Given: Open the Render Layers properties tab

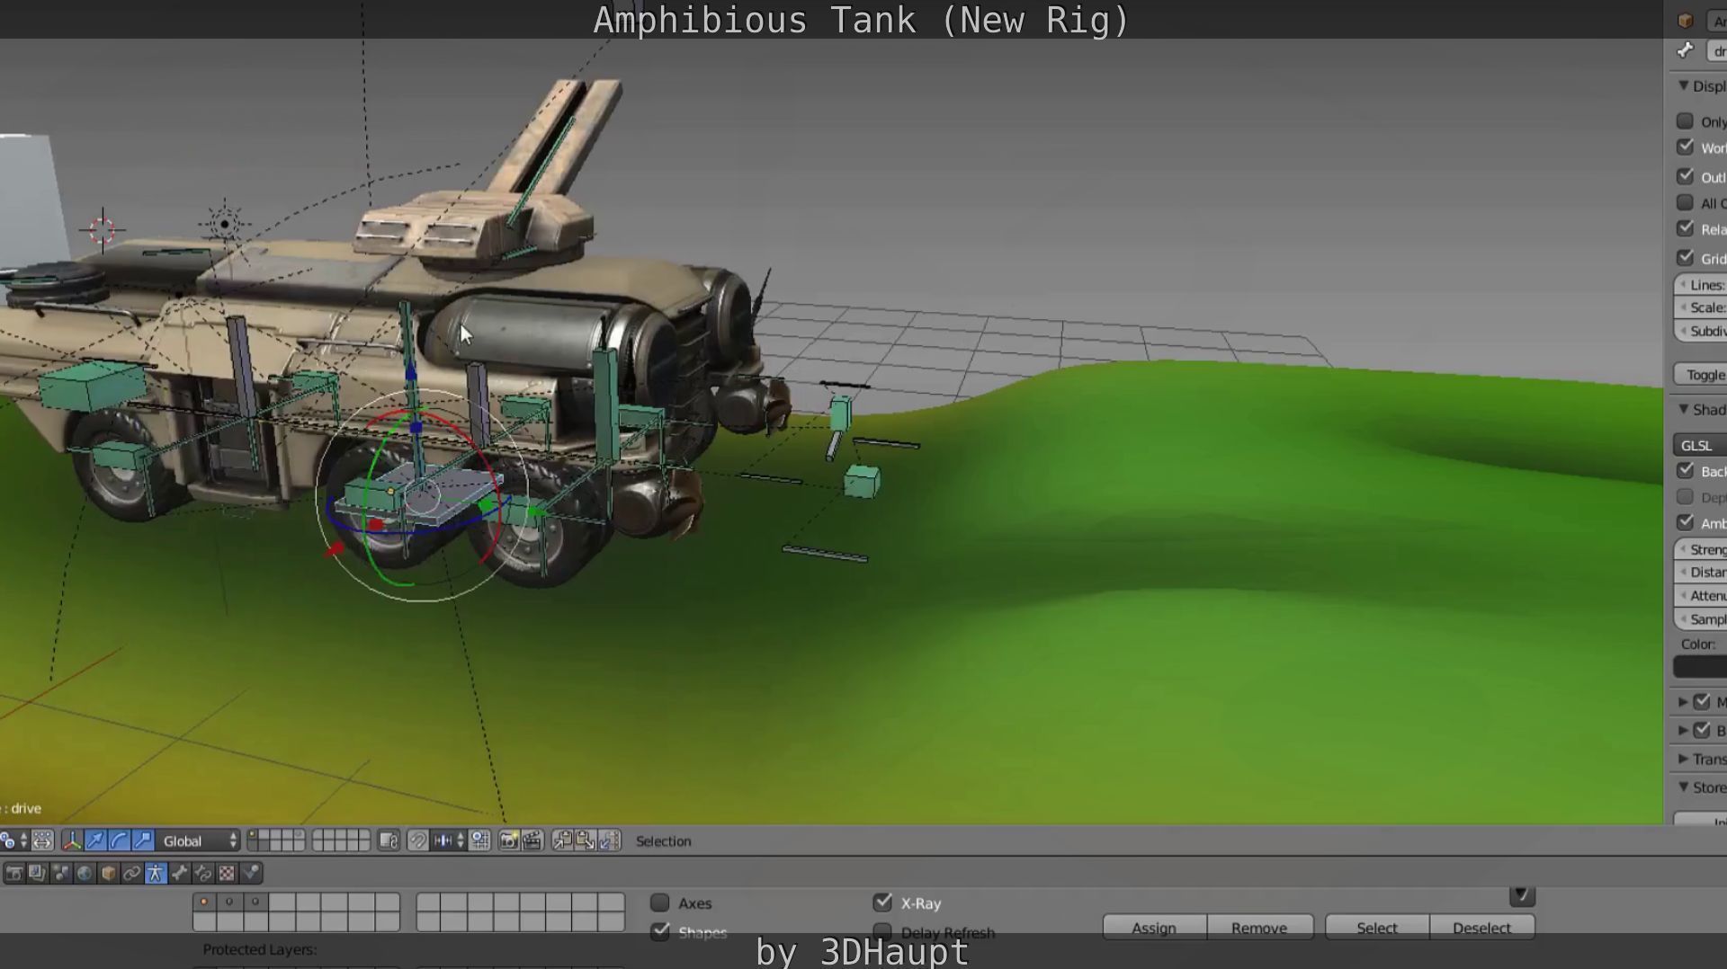Looking at the screenshot, I should [37, 873].
